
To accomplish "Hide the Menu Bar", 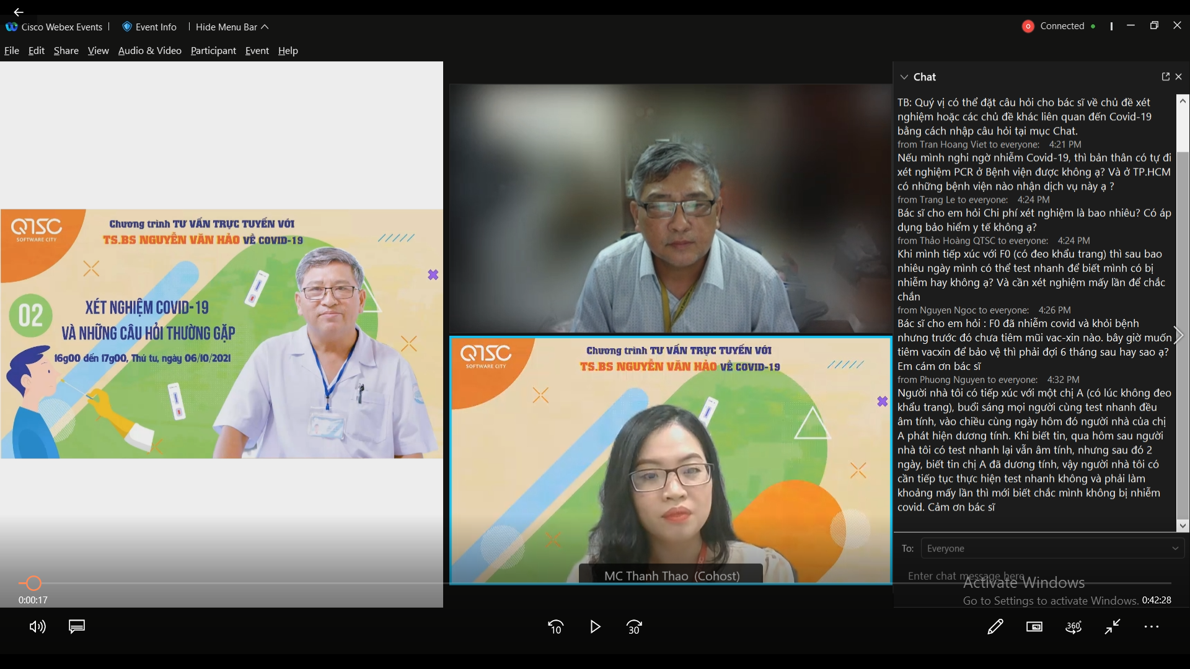I will click(x=232, y=27).
